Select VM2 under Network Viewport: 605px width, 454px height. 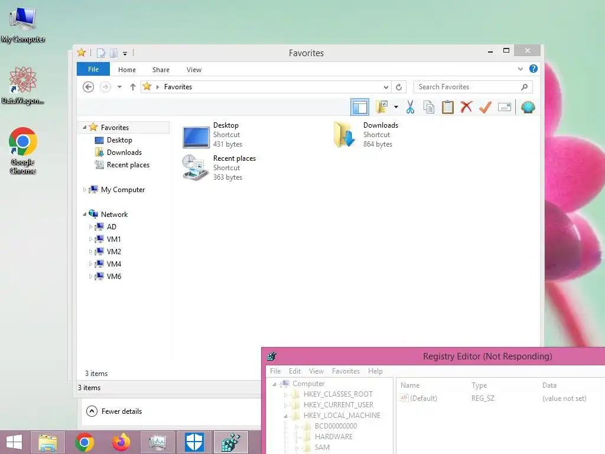coord(114,251)
